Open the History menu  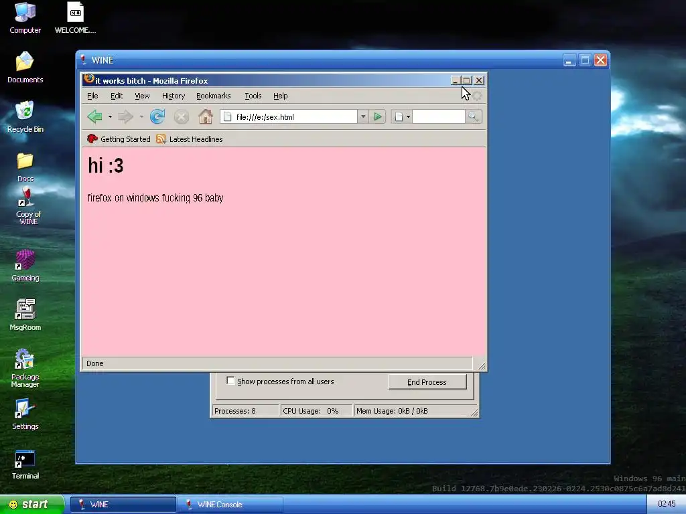(174, 96)
